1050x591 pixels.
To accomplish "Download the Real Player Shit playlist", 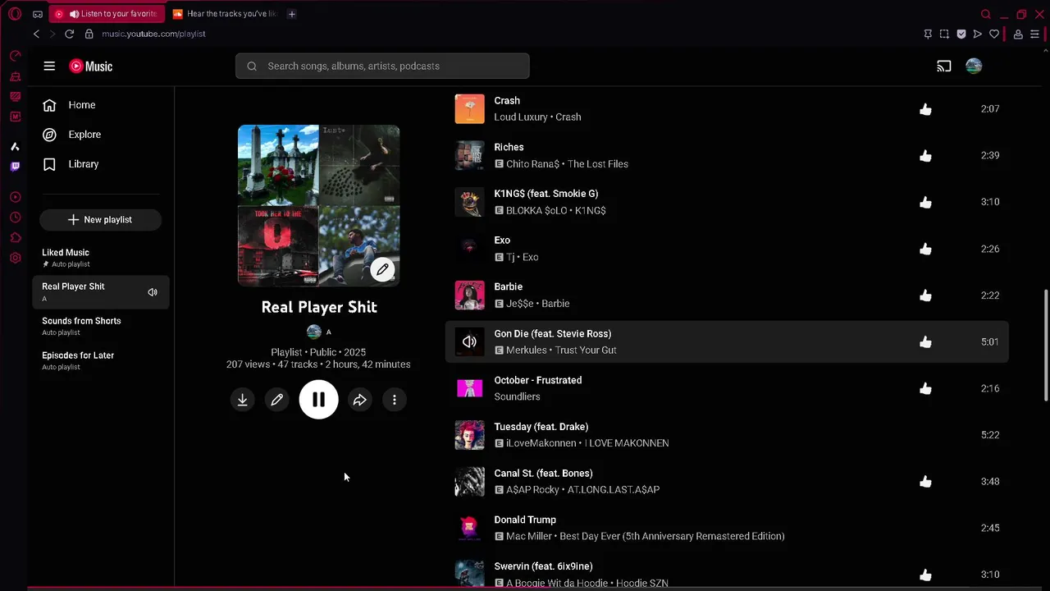I will point(243,400).
